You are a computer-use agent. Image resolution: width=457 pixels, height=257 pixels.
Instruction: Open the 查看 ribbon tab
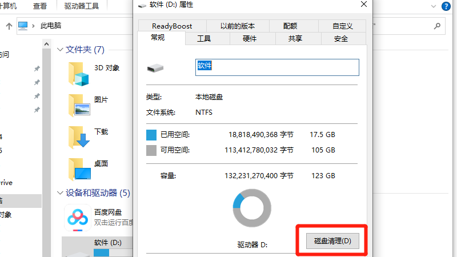point(40,6)
